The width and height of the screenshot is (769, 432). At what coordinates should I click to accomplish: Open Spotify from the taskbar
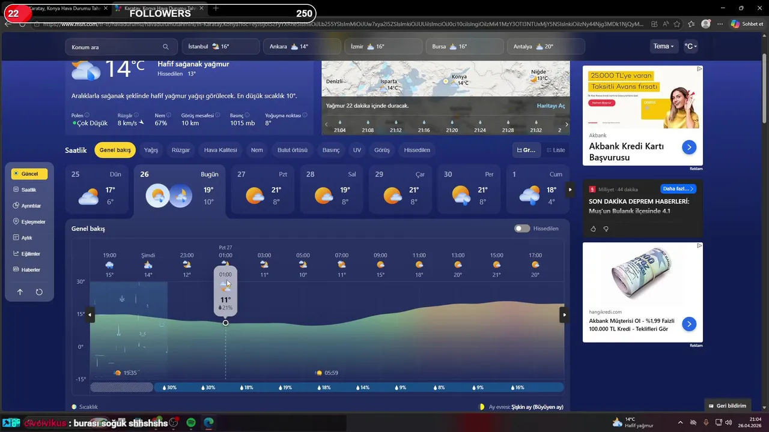191,423
